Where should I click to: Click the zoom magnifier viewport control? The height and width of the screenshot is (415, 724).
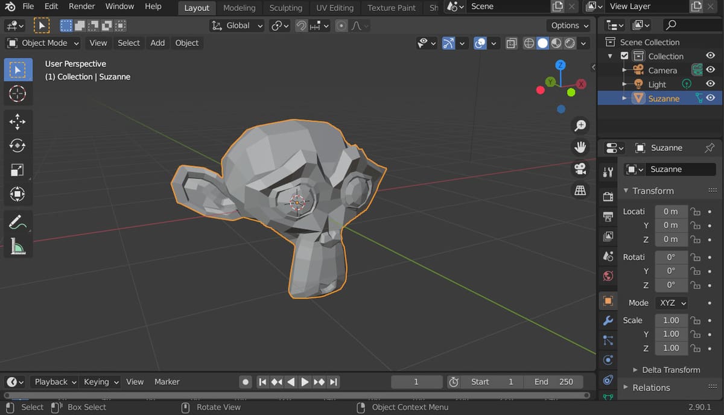(580, 125)
